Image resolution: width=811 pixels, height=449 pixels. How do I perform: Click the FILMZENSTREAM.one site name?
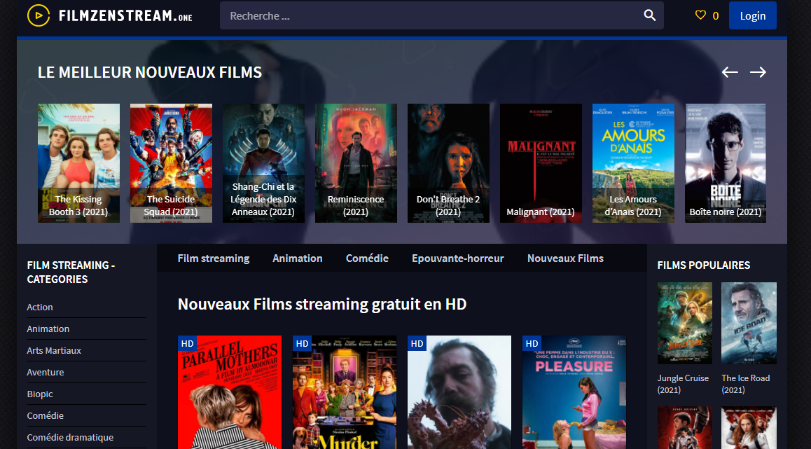coord(125,15)
